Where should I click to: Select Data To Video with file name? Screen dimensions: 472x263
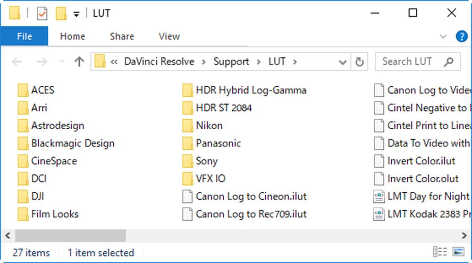pos(429,143)
